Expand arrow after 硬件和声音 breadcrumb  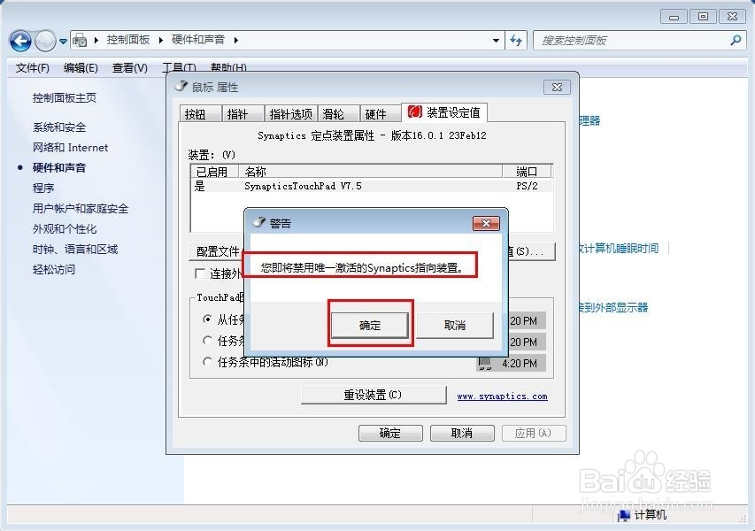pyautogui.click(x=236, y=41)
